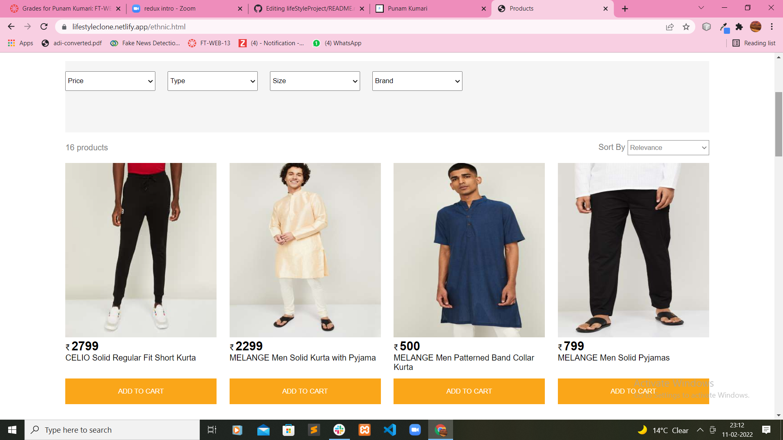Open the Size filter dropdown
The height and width of the screenshot is (440, 783).
[x=314, y=81]
